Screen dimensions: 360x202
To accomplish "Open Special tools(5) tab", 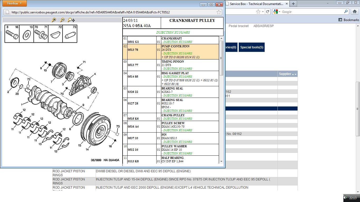I will tap(251, 47).
